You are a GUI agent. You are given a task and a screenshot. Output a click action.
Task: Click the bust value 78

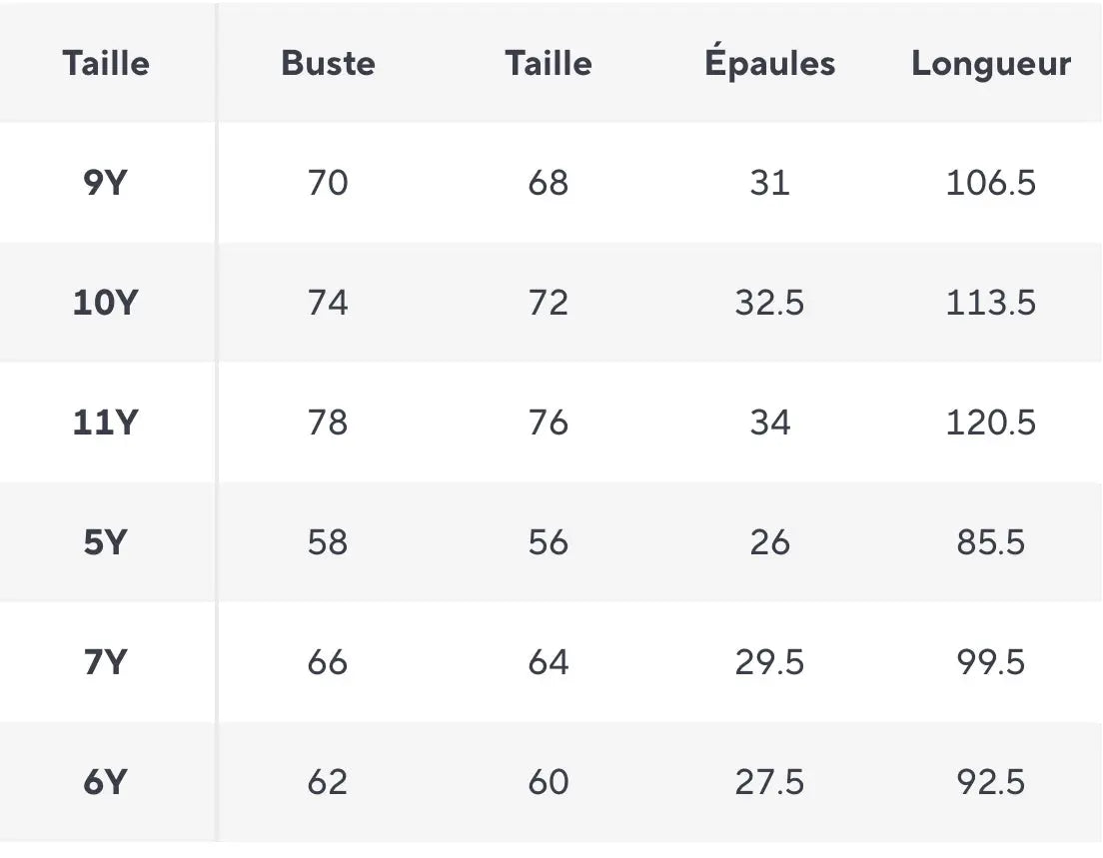(328, 423)
